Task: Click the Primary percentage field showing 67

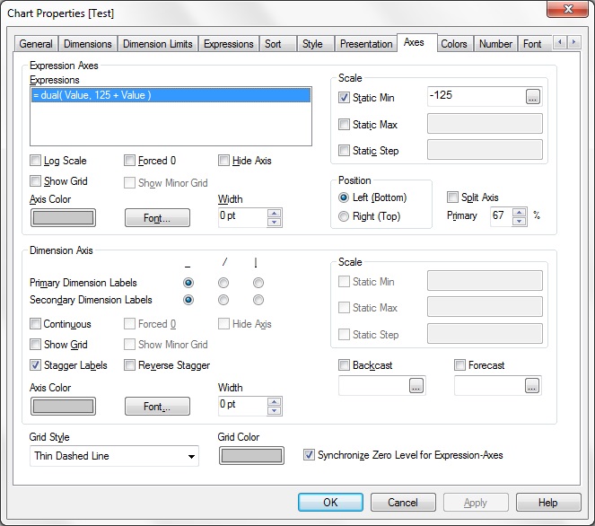Action: click(501, 216)
